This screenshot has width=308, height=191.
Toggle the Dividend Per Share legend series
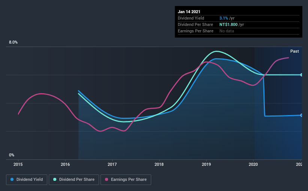click(x=74, y=180)
